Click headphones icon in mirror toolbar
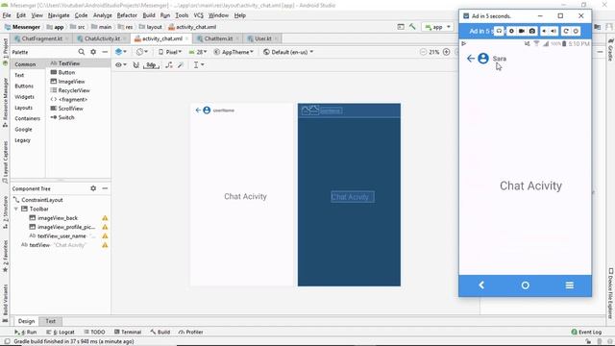 point(499,31)
